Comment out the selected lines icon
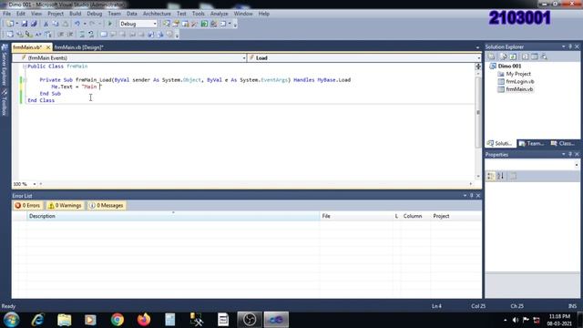 coord(82,35)
